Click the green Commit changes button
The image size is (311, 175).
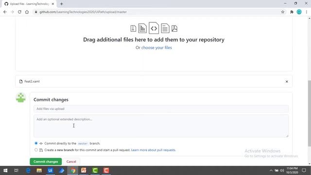point(46,161)
